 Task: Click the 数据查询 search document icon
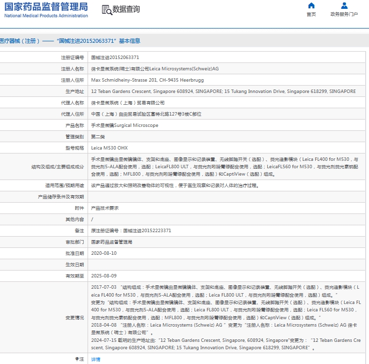(107, 10)
